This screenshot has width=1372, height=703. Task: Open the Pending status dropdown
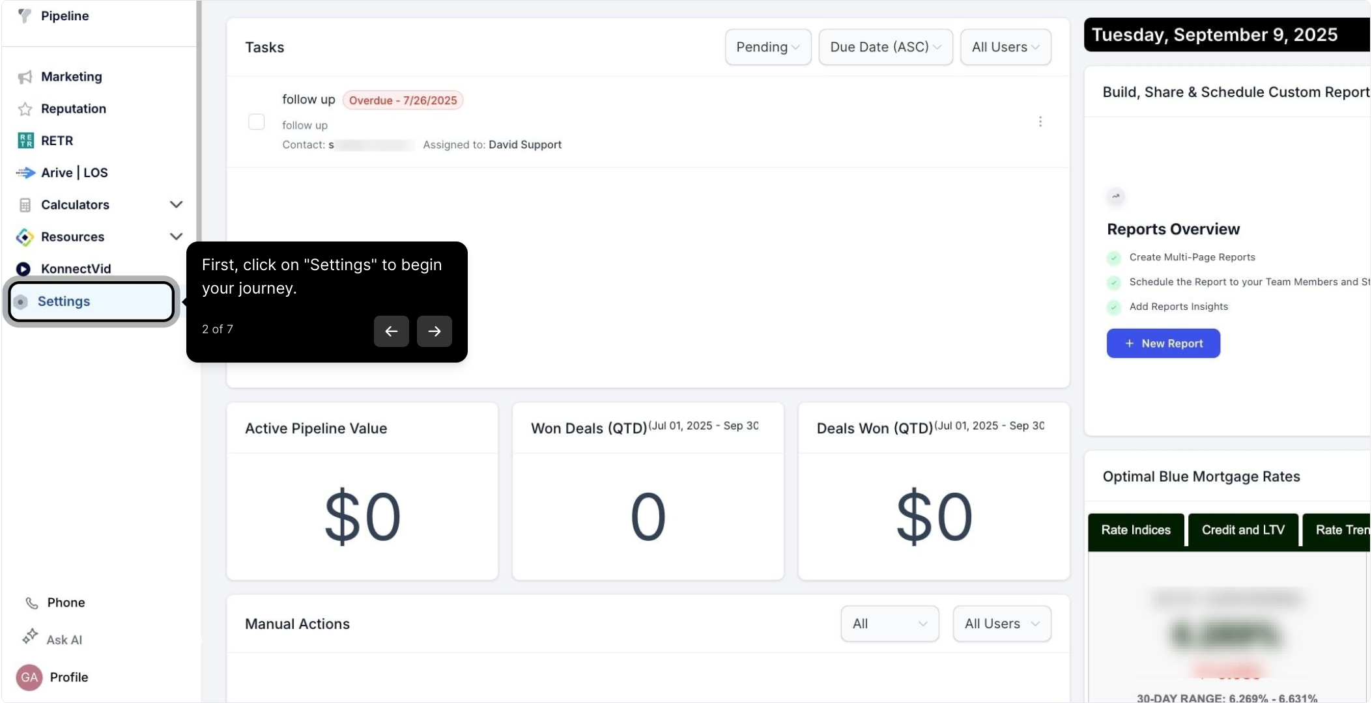click(x=767, y=47)
